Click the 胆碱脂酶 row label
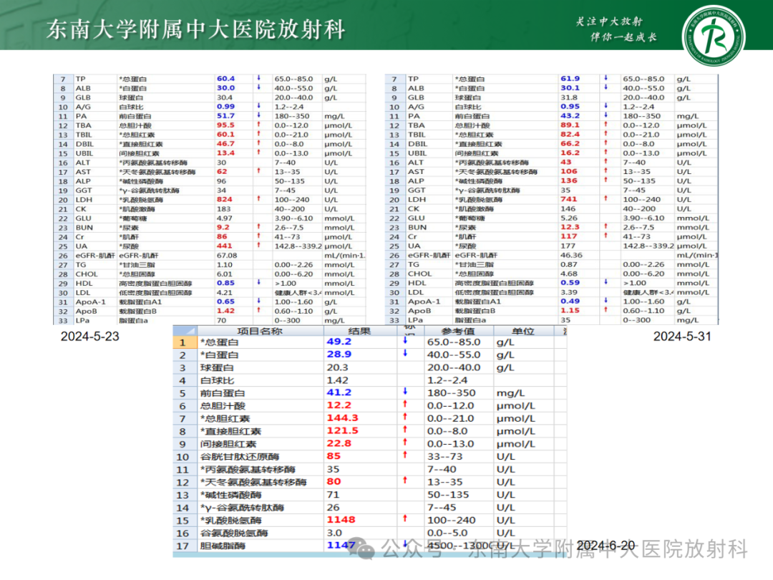Screen dimensions: 773x580 223,546
